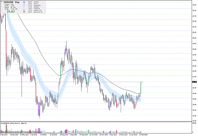Image resolution: width=198 pixels, height=136 pixels.
Task: Click the 21 Oct 2013 date label
Action: (93, 135)
